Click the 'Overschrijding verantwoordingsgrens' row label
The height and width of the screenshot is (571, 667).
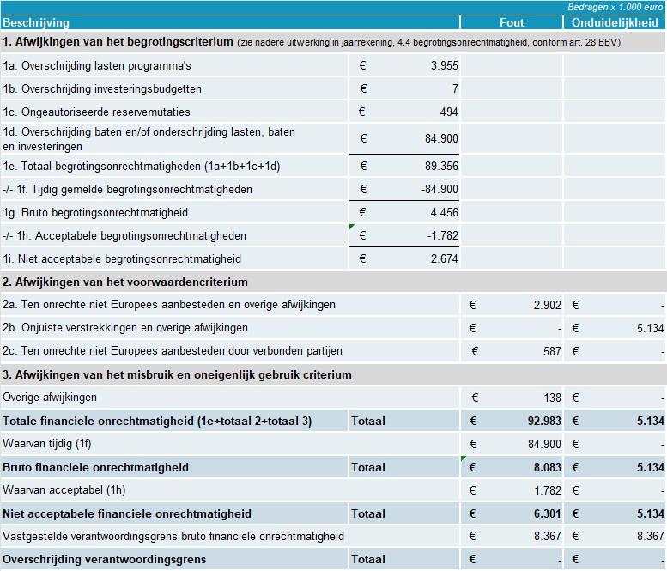pos(104,560)
